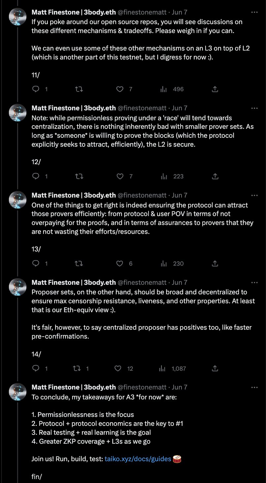View analytics showing 496 views
This screenshot has height=483, width=266.
point(164,89)
